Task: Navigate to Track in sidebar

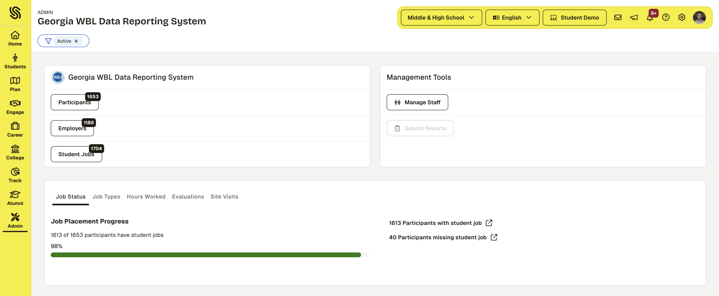Action: tap(15, 175)
